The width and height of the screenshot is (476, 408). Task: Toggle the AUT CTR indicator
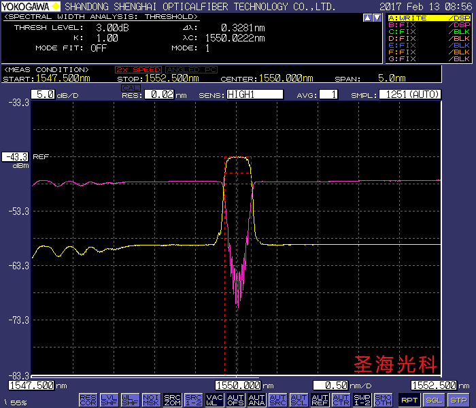pyautogui.click(x=341, y=400)
